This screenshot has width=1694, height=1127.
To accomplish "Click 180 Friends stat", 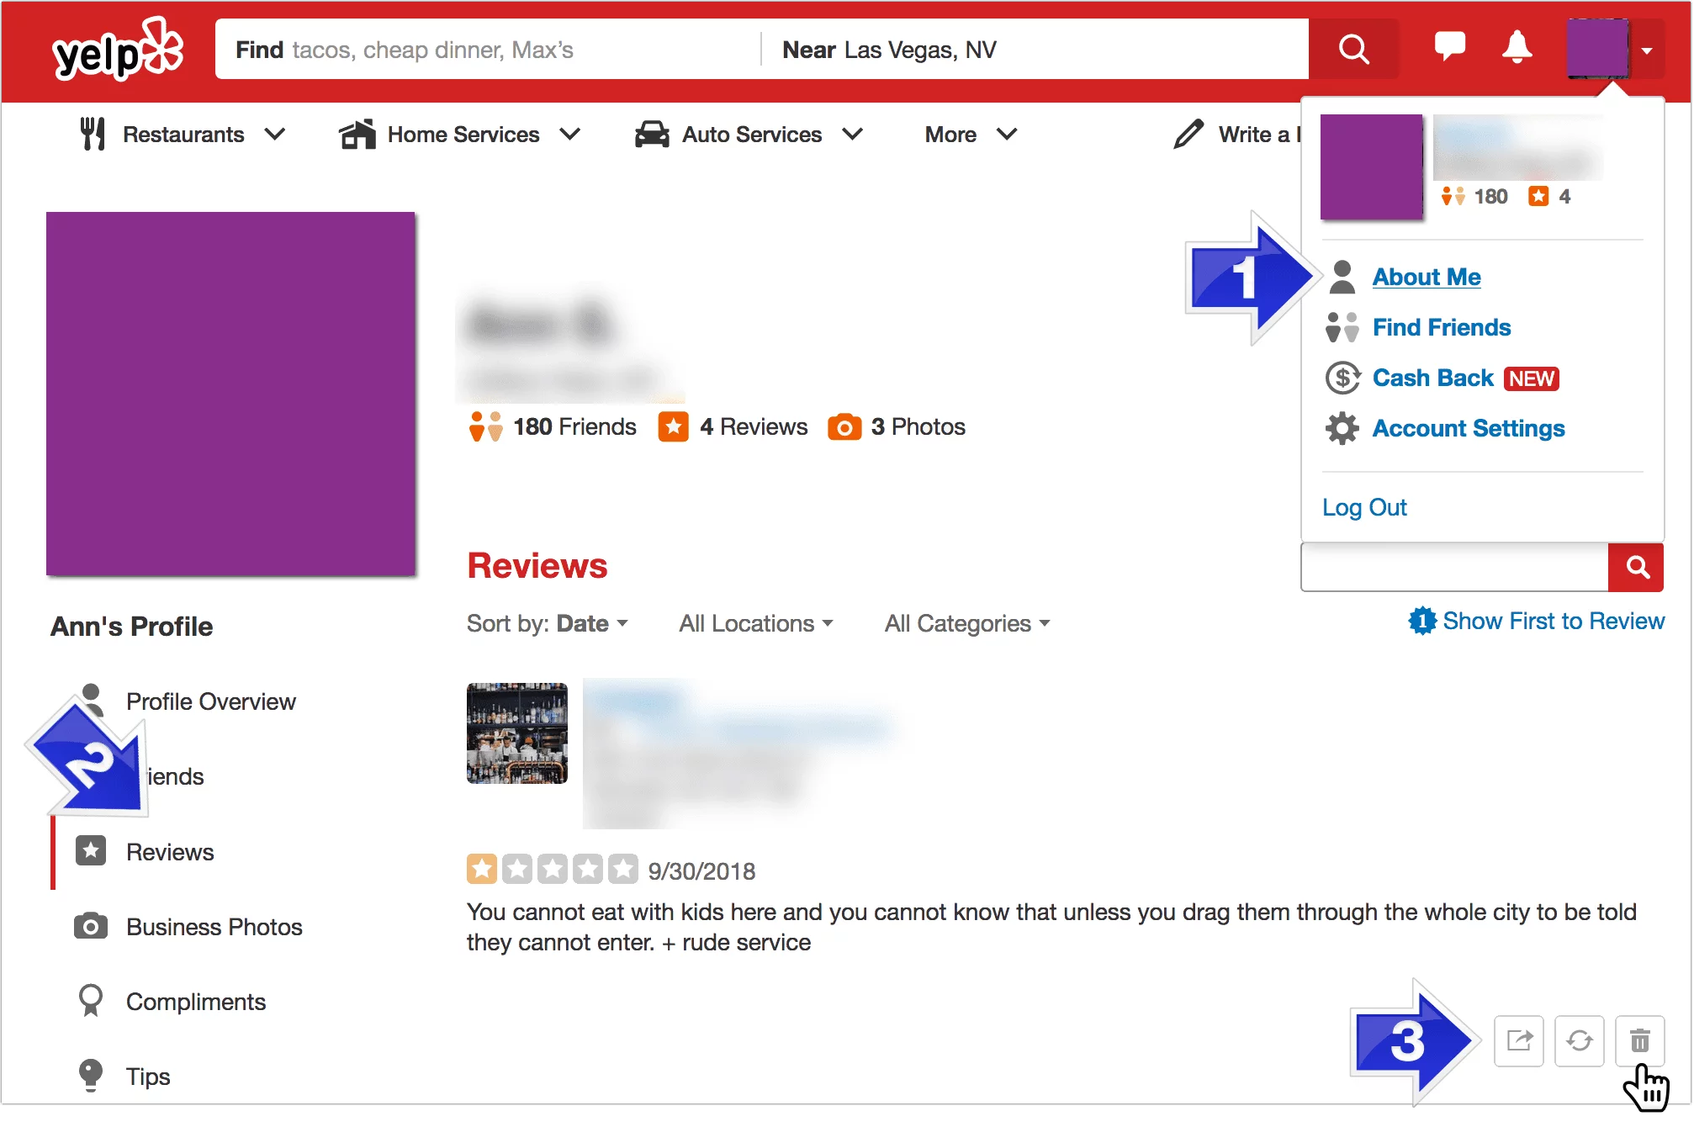I will [553, 426].
